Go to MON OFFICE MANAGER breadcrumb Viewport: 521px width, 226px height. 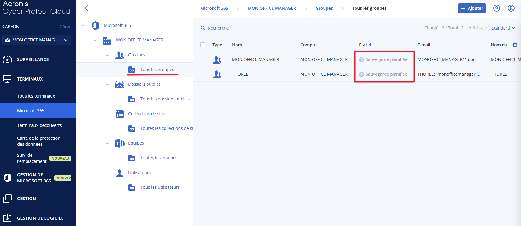click(x=272, y=8)
